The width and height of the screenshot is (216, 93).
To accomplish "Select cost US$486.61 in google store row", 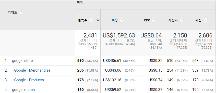I will pos(112,61).
